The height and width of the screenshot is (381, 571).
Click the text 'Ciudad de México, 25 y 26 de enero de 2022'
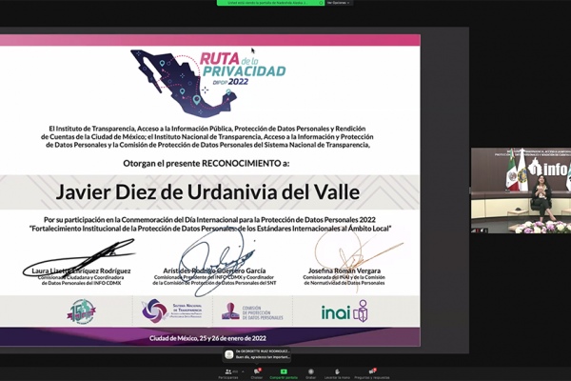207,338
